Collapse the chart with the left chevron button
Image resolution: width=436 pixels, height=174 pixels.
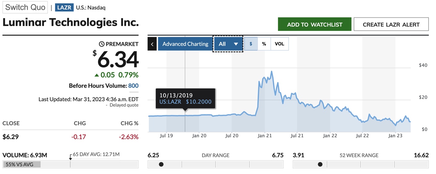[x=152, y=44]
